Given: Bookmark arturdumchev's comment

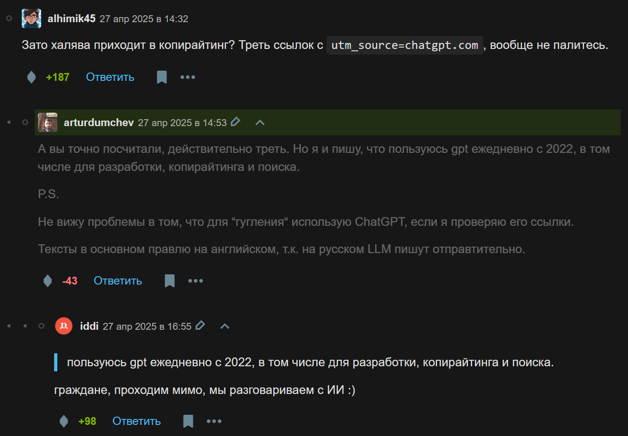Looking at the screenshot, I should coord(169,280).
